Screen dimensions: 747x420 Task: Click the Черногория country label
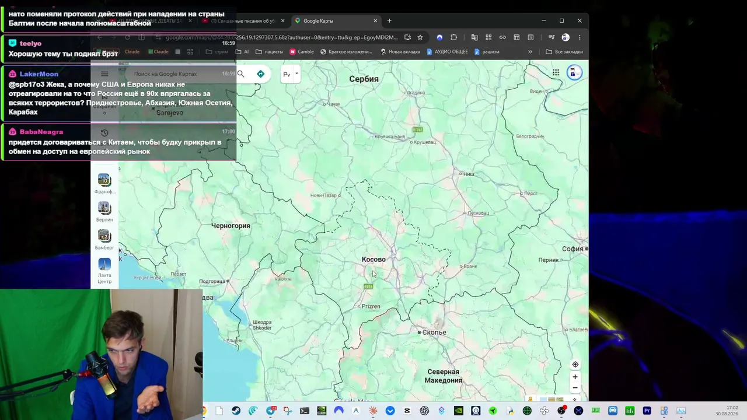click(x=231, y=226)
